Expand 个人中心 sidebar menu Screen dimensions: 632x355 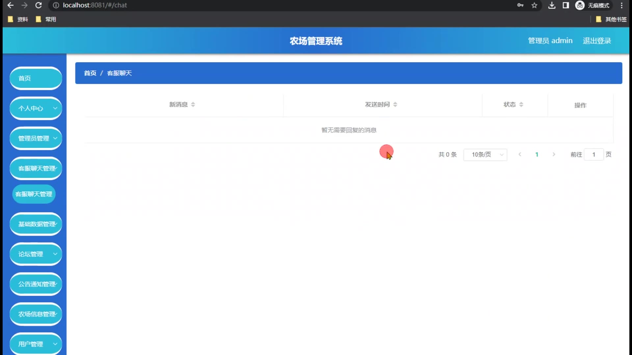click(36, 108)
